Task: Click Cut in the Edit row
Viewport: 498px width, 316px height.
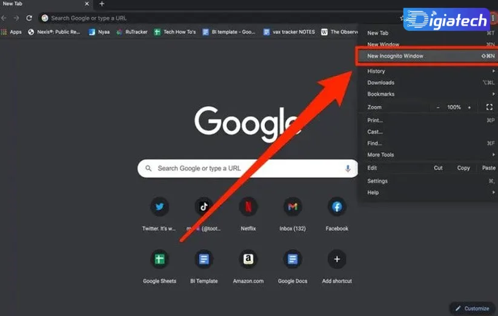Action: 438,168
